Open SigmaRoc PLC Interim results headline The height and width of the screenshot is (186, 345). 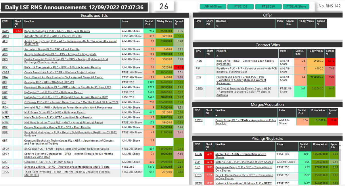49,162
